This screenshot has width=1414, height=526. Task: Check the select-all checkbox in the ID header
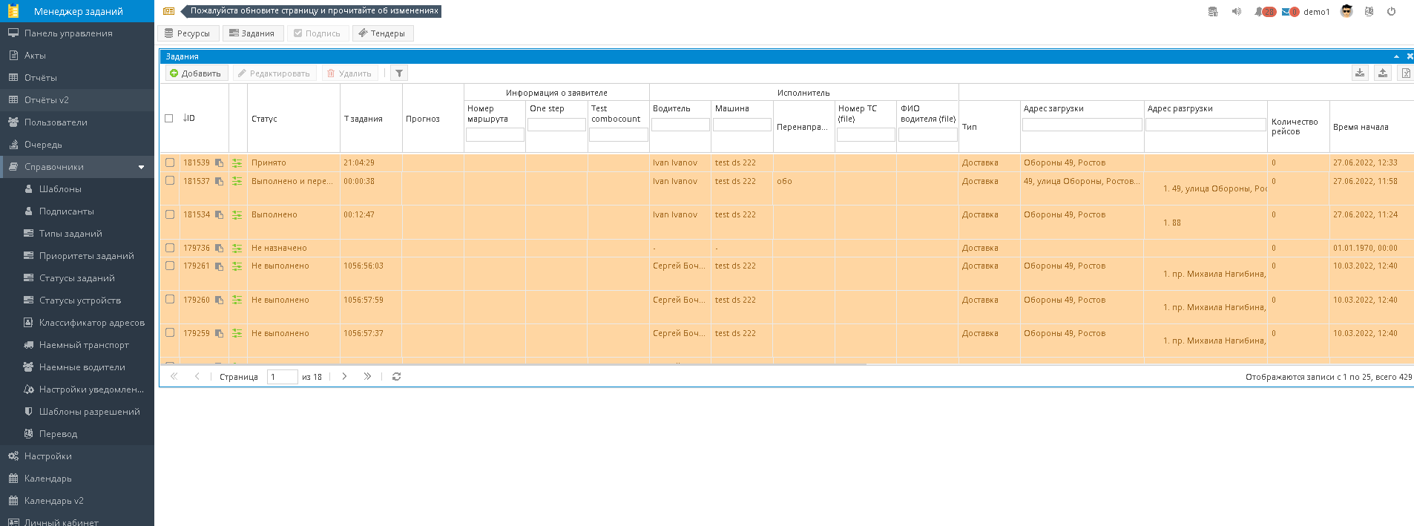pyautogui.click(x=168, y=119)
